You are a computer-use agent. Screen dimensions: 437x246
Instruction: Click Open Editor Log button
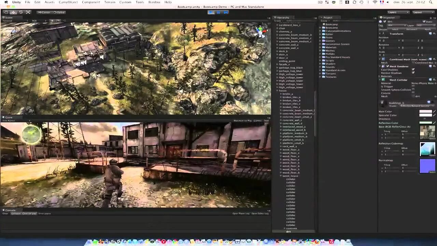260,214
